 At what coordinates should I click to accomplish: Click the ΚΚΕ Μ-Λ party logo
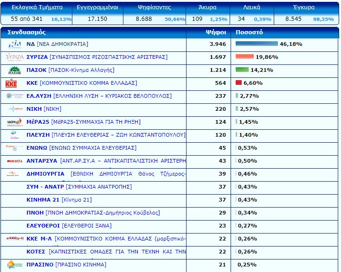(x=14, y=239)
